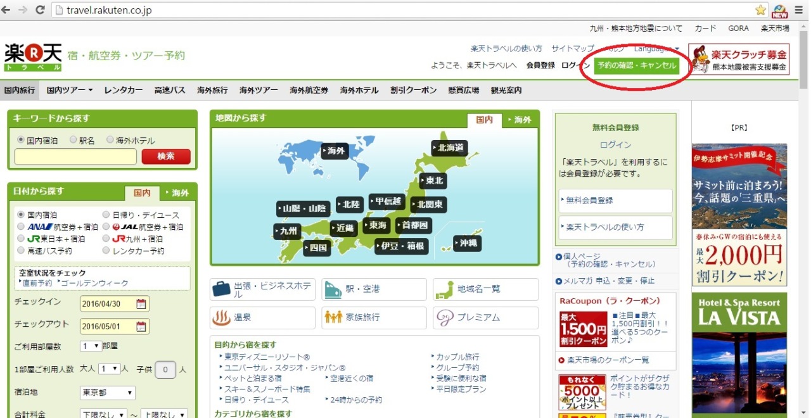The height and width of the screenshot is (418, 811).
Task: Open the ご利用部屋数 room count dropdown
Action: pos(91,346)
